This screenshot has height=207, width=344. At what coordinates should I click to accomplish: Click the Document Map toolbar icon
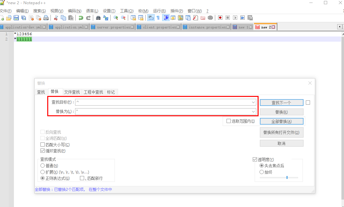[181, 18]
